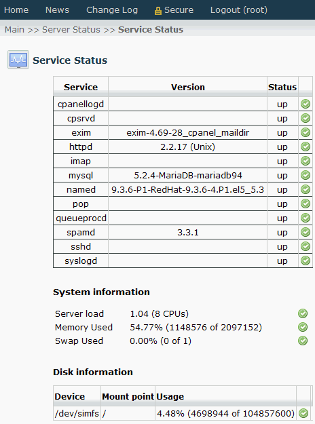Click the named service version cell
Image resolution: width=315 pixels, height=424 pixels.
188,189
